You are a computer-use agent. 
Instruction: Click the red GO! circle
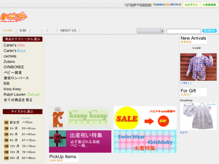point(163,121)
